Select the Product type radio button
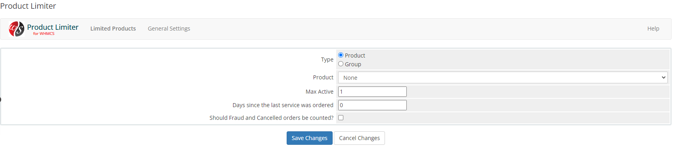This screenshot has height=146, width=674. click(x=341, y=55)
